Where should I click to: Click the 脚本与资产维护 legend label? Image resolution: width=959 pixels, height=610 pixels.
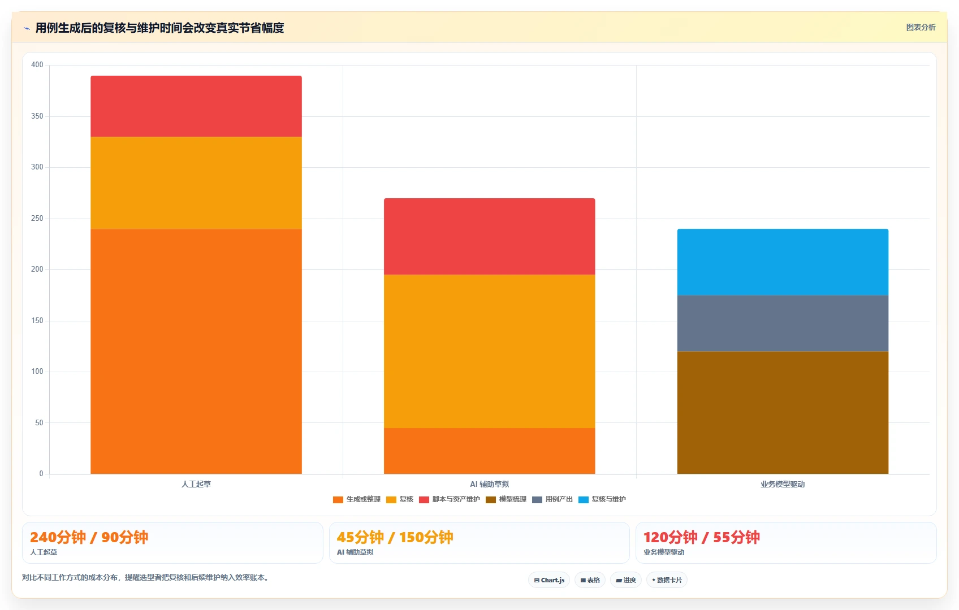456,499
